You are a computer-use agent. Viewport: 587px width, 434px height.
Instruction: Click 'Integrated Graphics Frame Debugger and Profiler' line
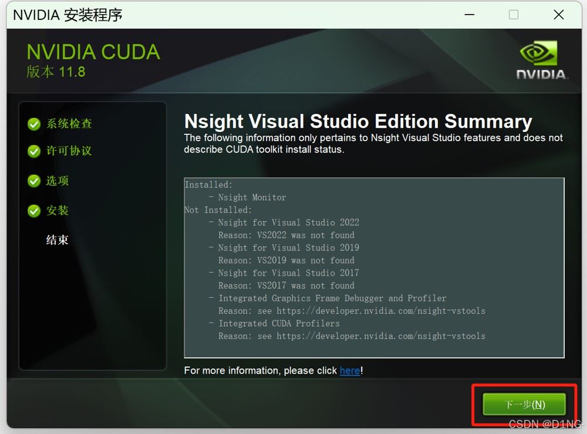point(332,298)
